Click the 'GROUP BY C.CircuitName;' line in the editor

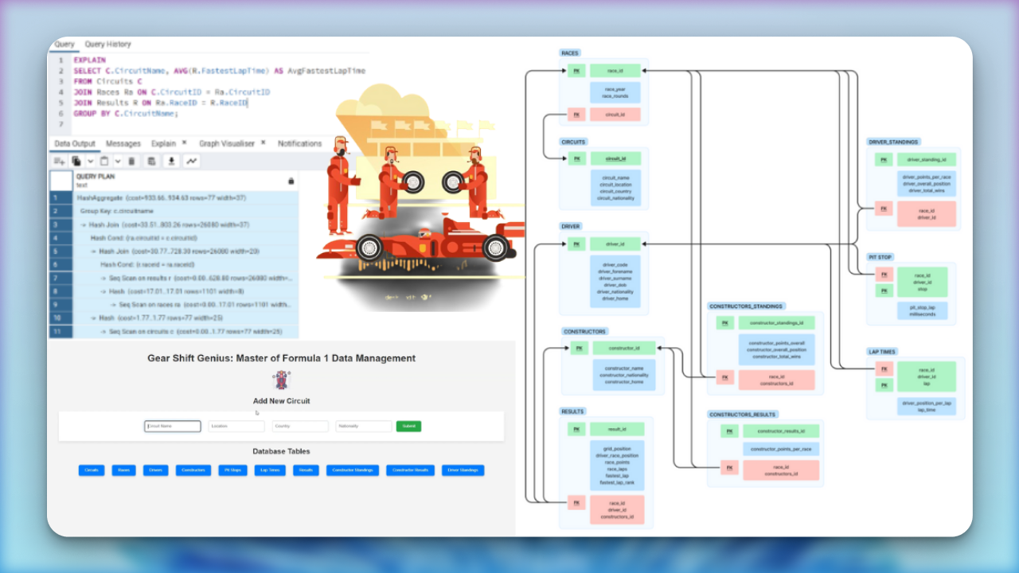click(x=126, y=114)
